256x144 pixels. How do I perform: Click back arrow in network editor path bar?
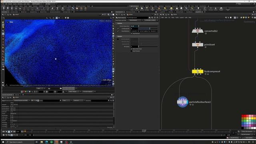(161, 14)
